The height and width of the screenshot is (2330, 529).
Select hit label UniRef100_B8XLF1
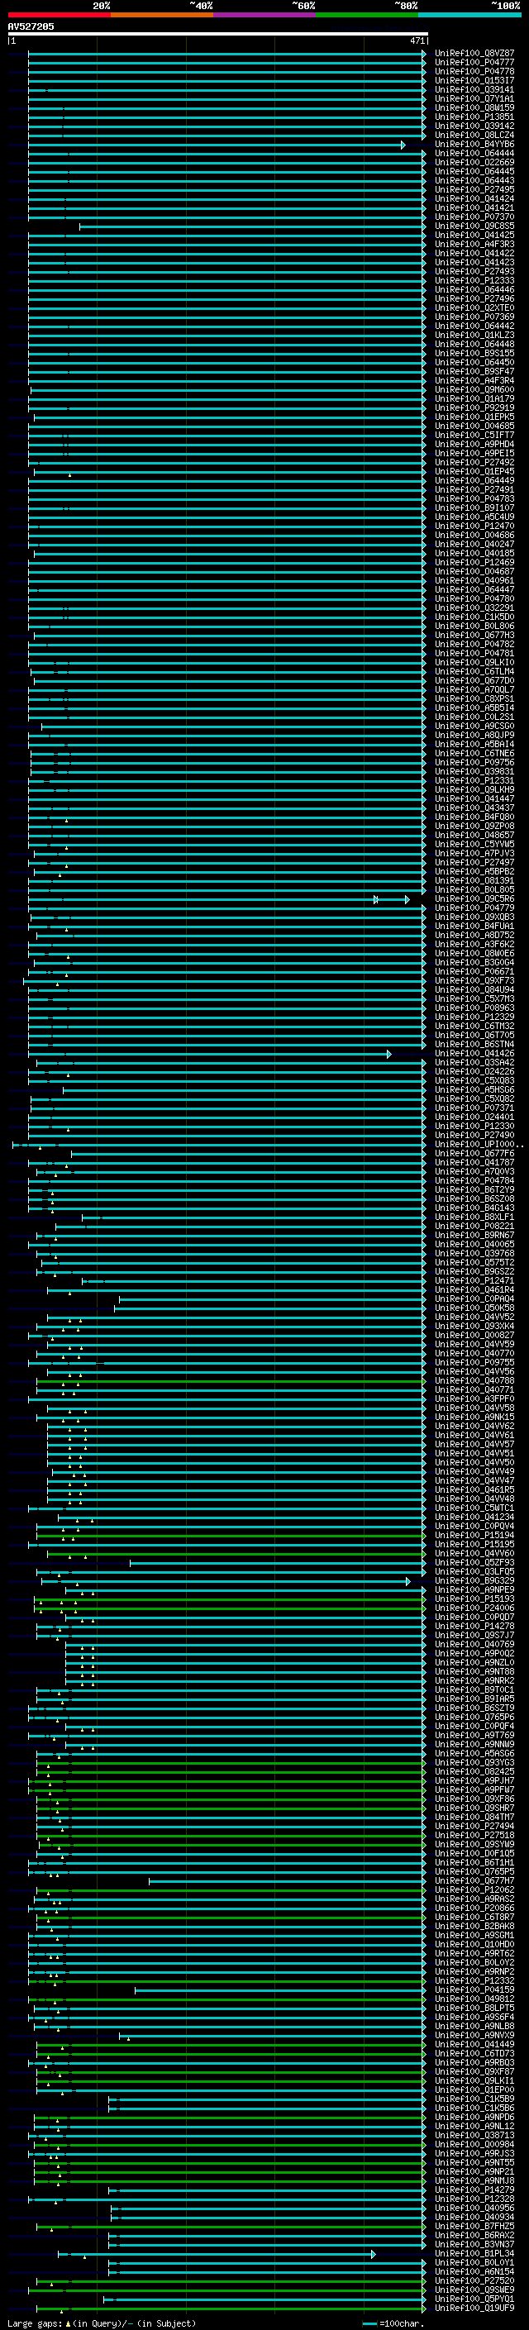tap(474, 1217)
